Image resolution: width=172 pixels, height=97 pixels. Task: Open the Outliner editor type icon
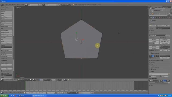click(x=150, y=7)
